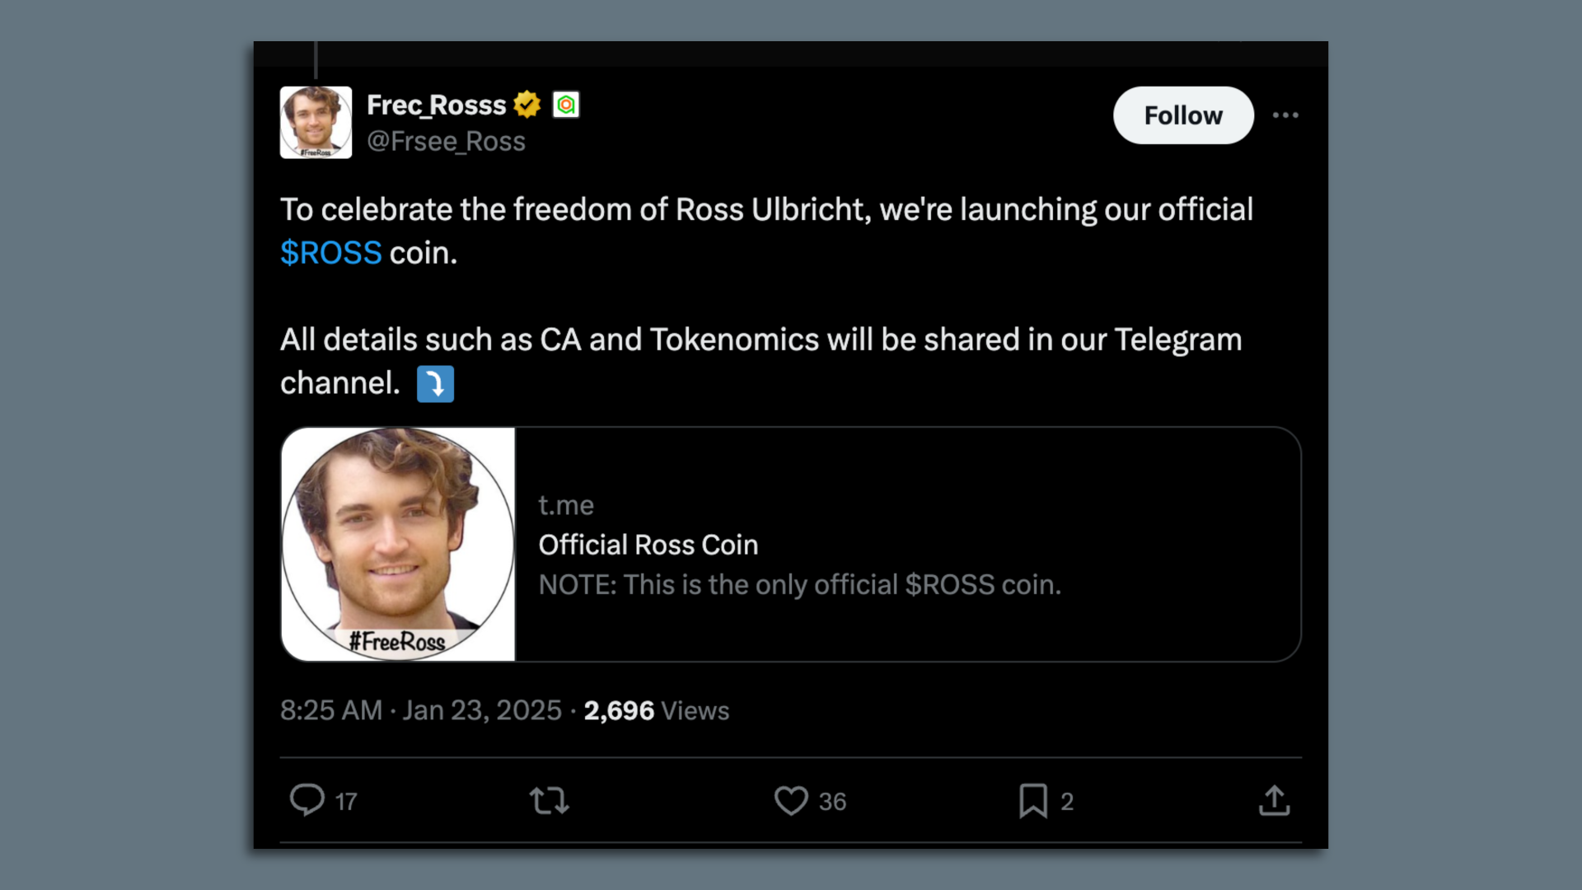This screenshot has width=1582, height=890.
Task: Click the #FreeRoss profile avatar
Action: pos(316,122)
